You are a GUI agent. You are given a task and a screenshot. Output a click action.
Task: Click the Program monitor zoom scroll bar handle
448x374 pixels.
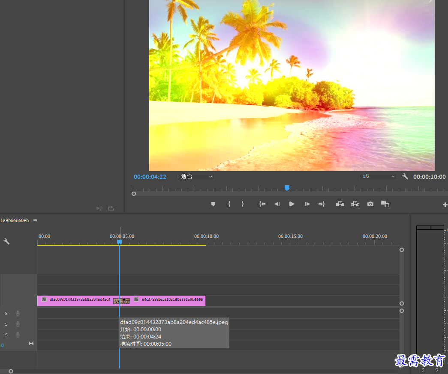[133, 194]
